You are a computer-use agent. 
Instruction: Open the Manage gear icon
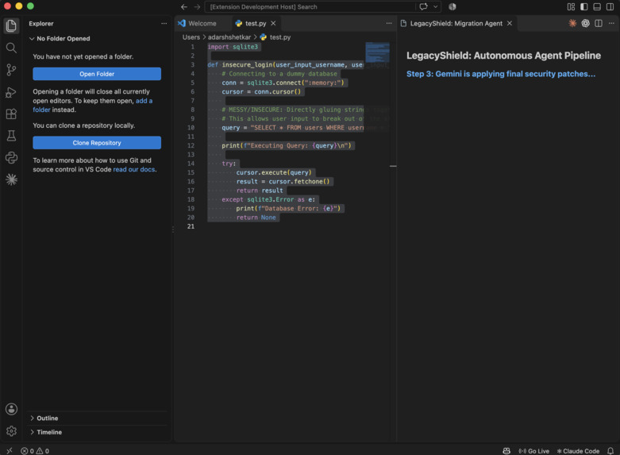tap(11, 431)
